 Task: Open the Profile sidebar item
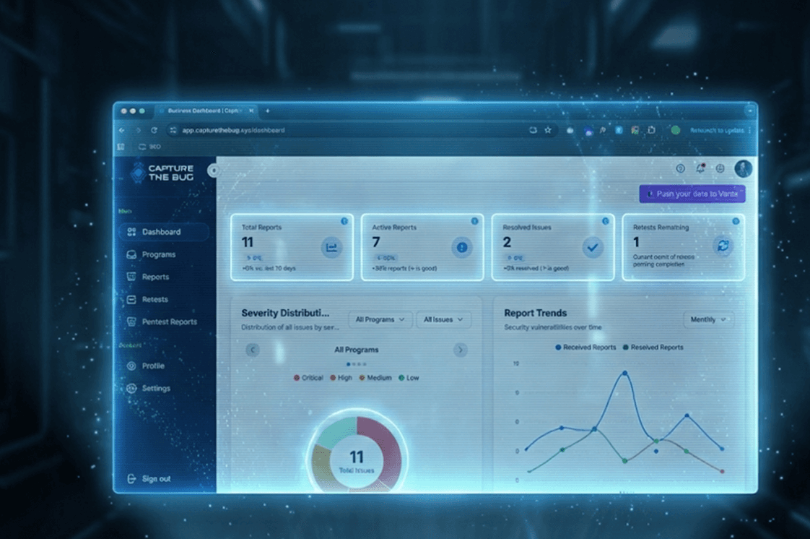coord(147,366)
